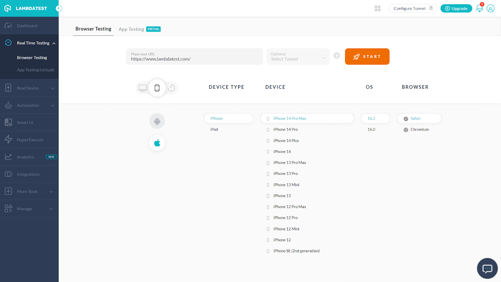
Task: Open the Select Tunnel dropdown
Action: point(298,56)
